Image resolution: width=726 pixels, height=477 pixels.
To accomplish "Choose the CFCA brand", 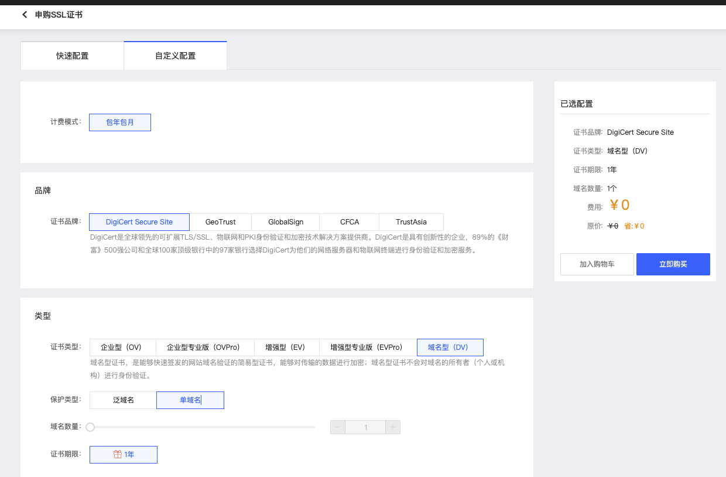I will click(350, 222).
